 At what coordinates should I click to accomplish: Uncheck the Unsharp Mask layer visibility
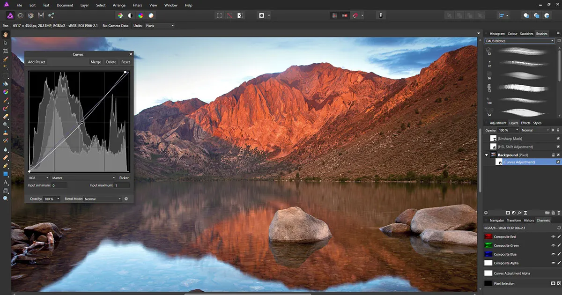pos(558,139)
